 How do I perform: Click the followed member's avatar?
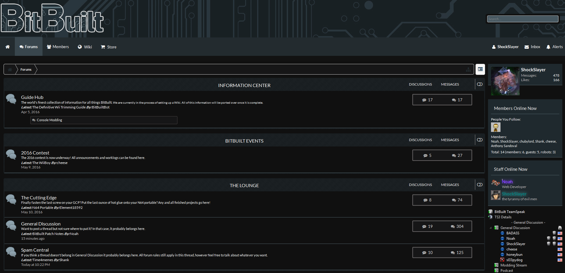pyautogui.click(x=496, y=127)
